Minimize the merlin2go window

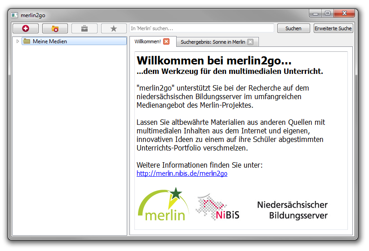click(316, 13)
